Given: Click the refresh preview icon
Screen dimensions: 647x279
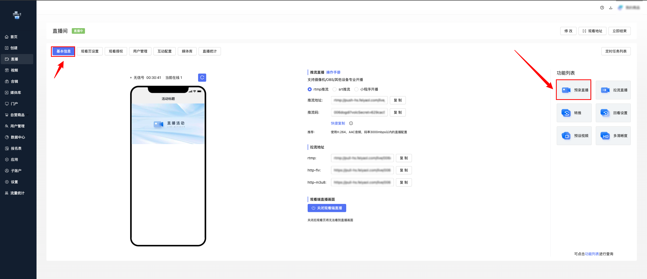Looking at the screenshot, I should 202,78.
